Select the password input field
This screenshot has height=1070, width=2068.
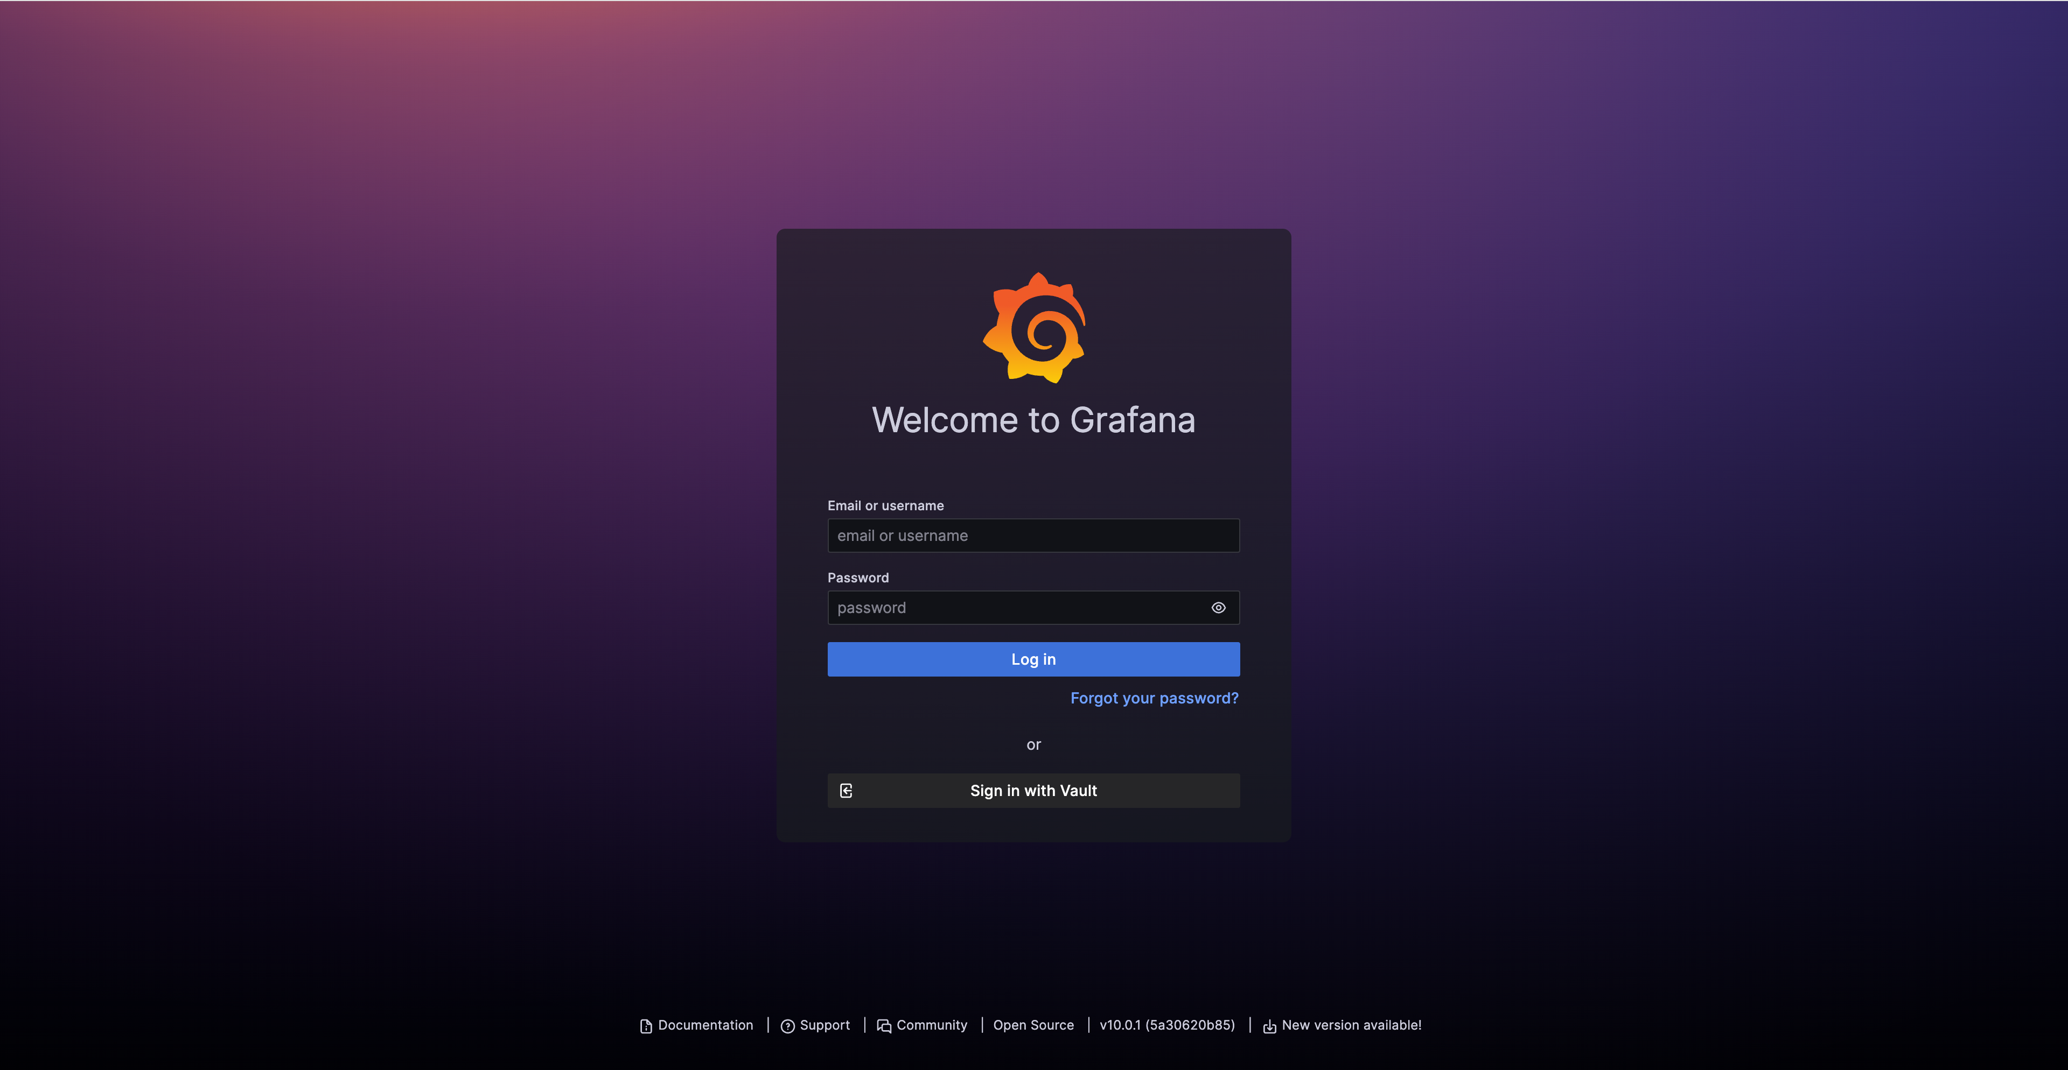(1033, 607)
